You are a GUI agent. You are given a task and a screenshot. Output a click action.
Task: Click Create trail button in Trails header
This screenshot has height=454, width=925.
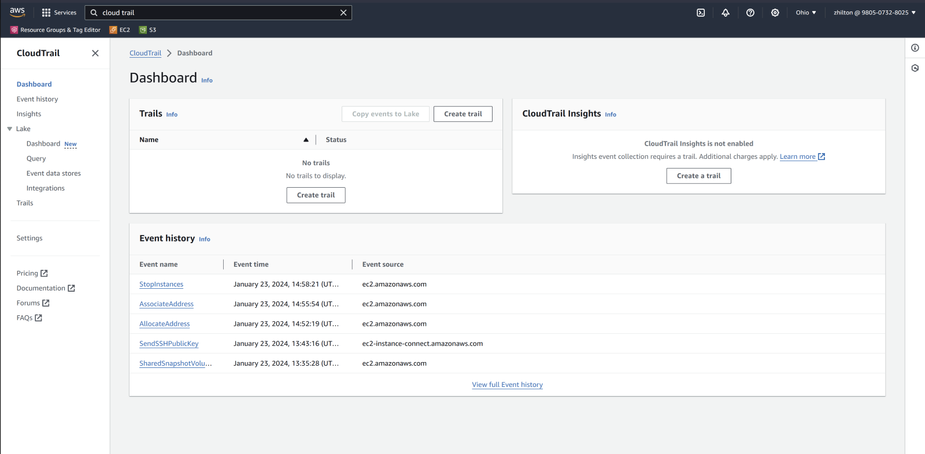click(x=463, y=114)
